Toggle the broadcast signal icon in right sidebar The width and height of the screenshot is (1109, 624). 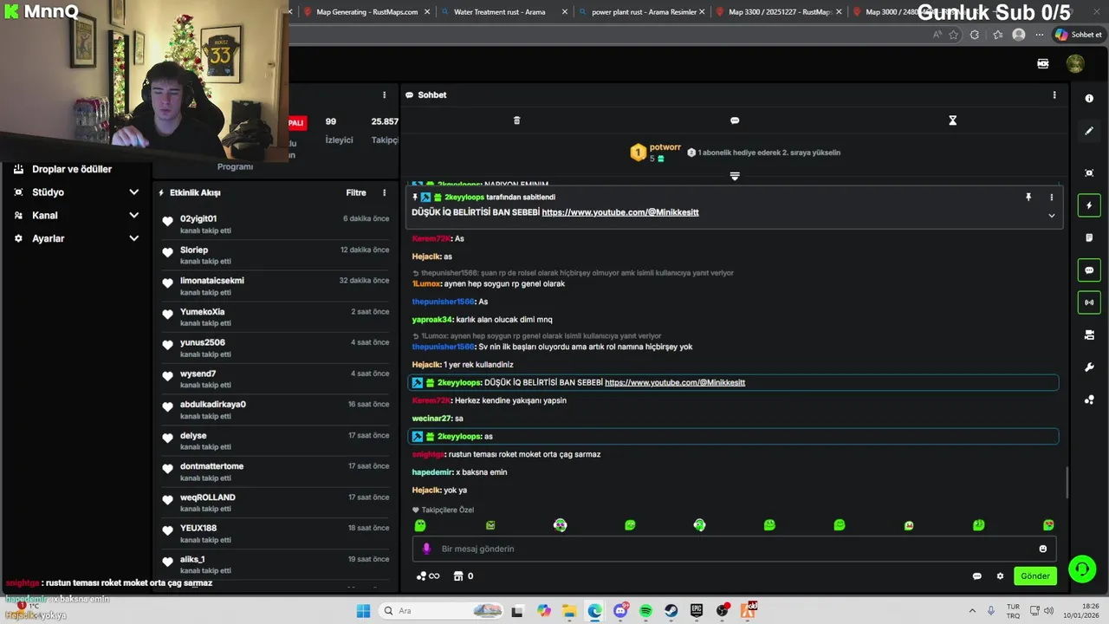(1089, 302)
